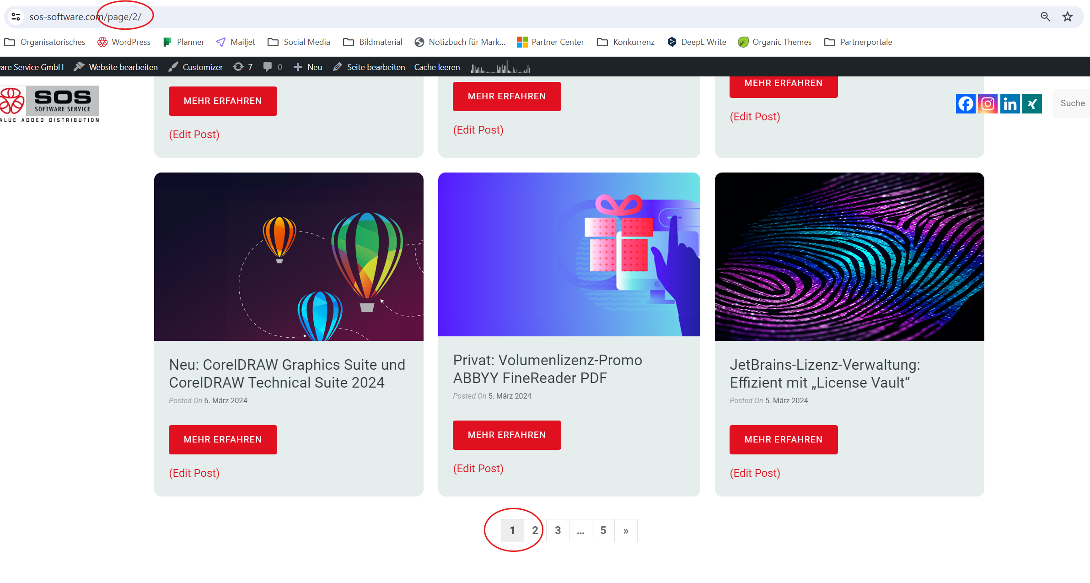Open the CorelDRAW Graphics Suite 2024 post title
The width and height of the screenshot is (1090, 583).
pyautogui.click(x=287, y=373)
